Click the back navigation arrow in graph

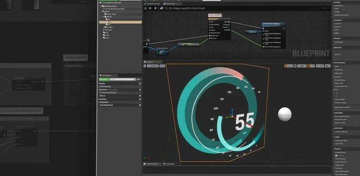click(151, 8)
